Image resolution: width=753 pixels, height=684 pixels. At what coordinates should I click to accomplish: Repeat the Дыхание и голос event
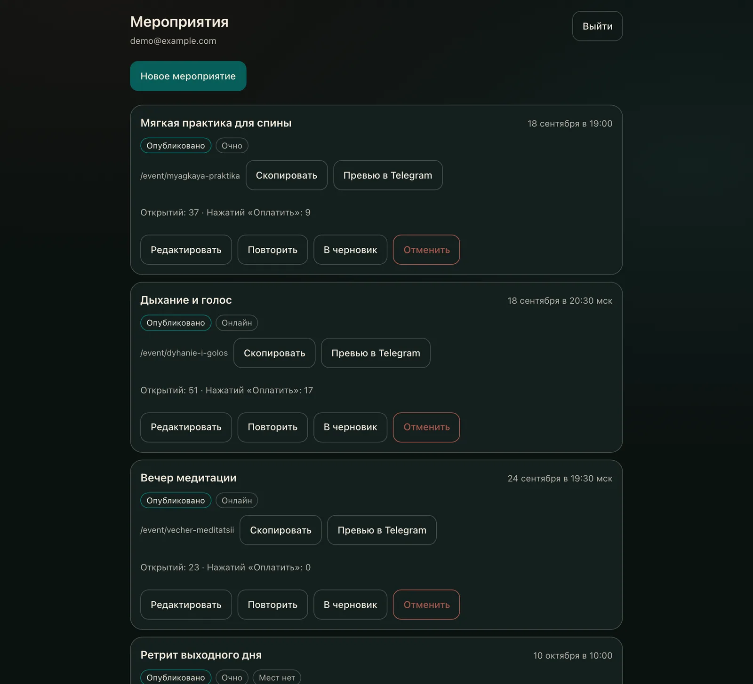(x=272, y=427)
